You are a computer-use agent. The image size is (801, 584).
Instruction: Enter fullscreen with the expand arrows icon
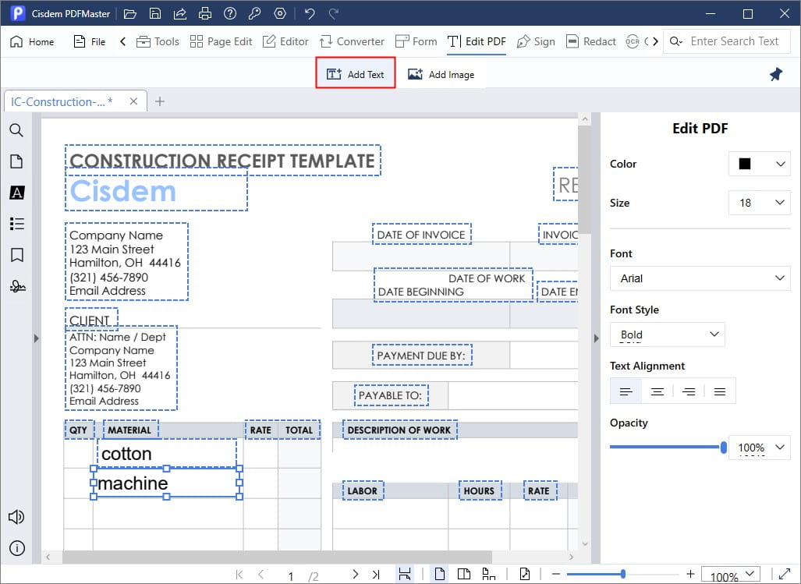(784, 574)
